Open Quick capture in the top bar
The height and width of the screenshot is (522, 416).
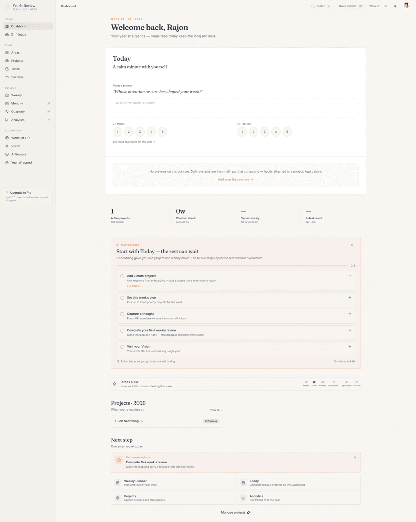click(x=351, y=6)
